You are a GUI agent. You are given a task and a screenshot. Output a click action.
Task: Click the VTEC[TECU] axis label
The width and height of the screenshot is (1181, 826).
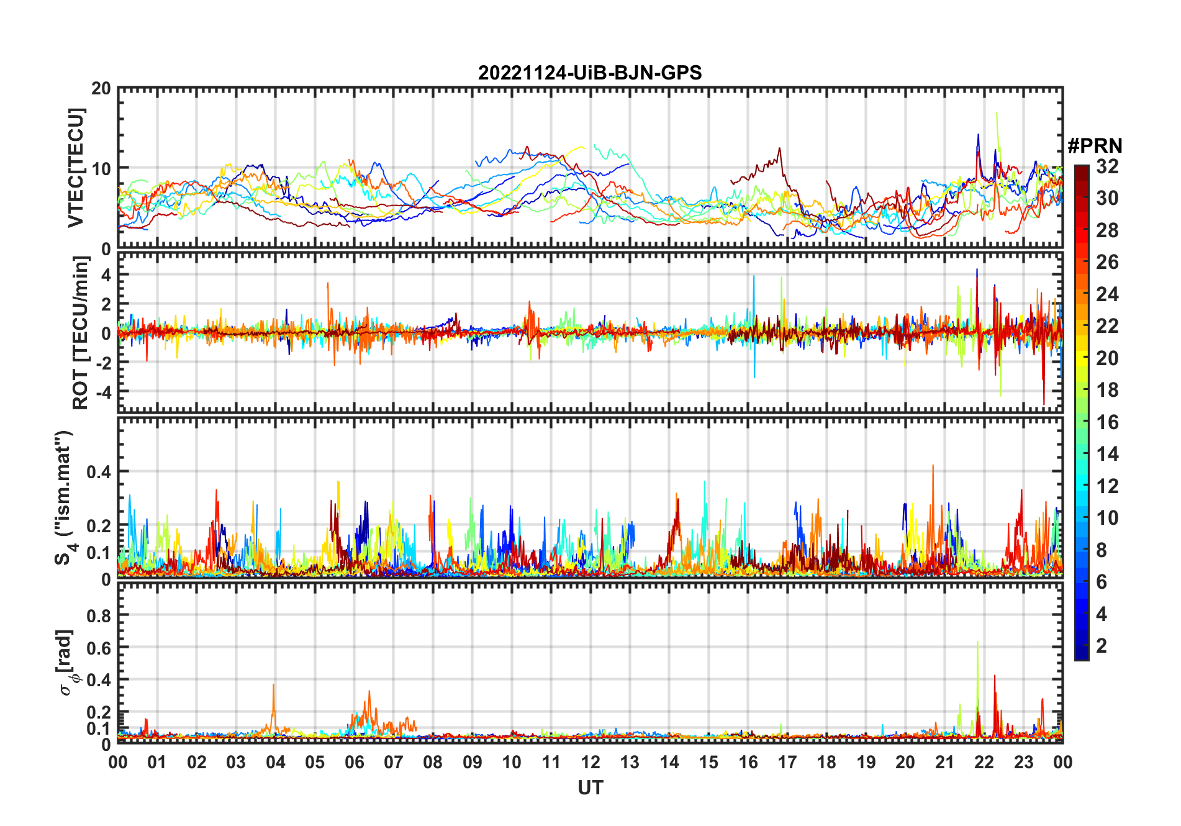(x=76, y=168)
